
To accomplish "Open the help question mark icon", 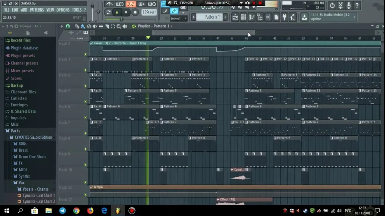I will tap(357, 5).
